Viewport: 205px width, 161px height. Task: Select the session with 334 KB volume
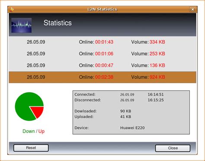click(102, 42)
